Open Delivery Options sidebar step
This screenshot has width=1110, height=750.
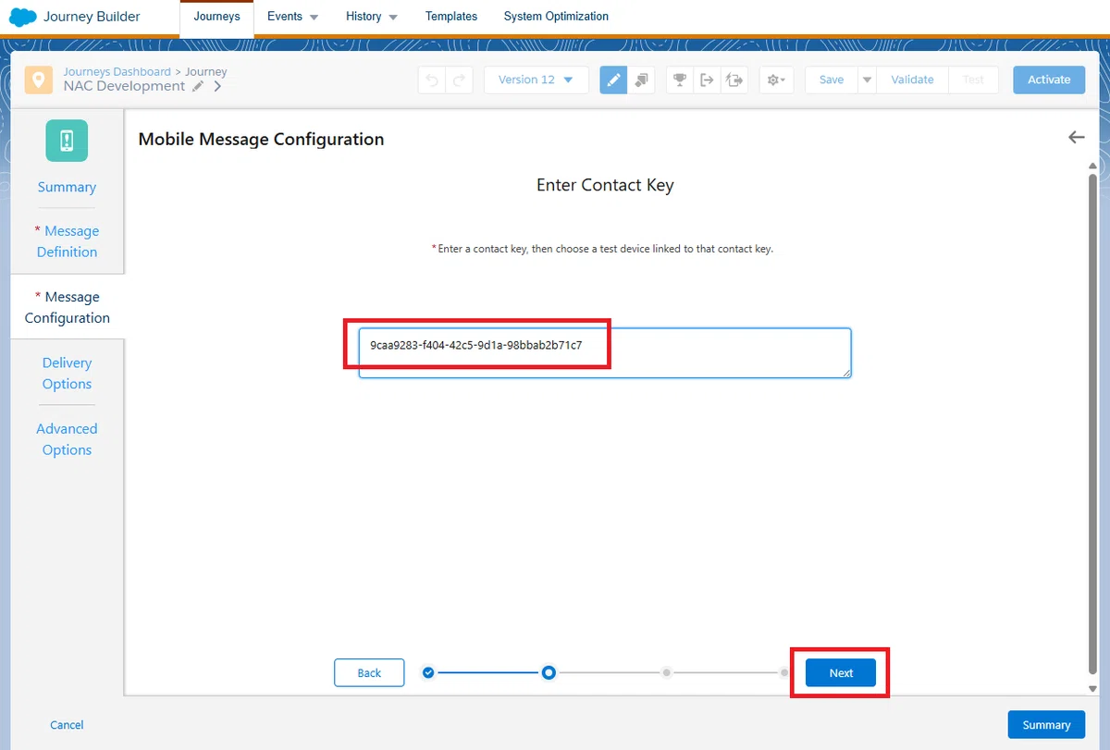[x=67, y=374]
